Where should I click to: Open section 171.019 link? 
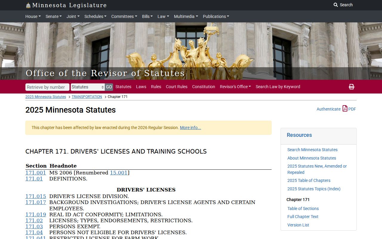coord(36,215)
